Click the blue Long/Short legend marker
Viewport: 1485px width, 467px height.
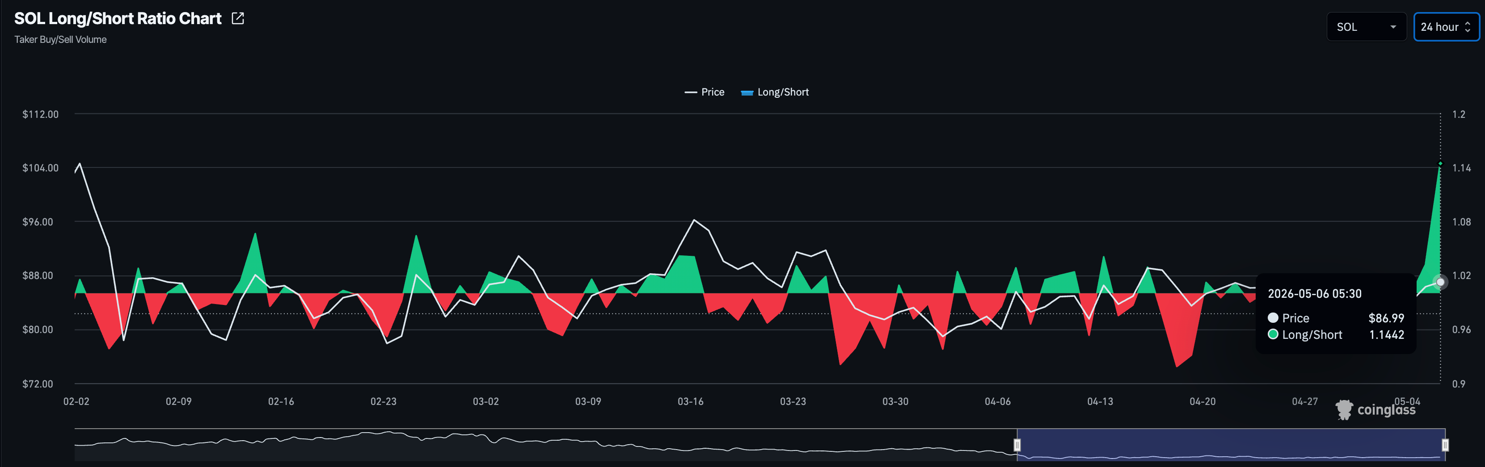click(x=747, y=92)
